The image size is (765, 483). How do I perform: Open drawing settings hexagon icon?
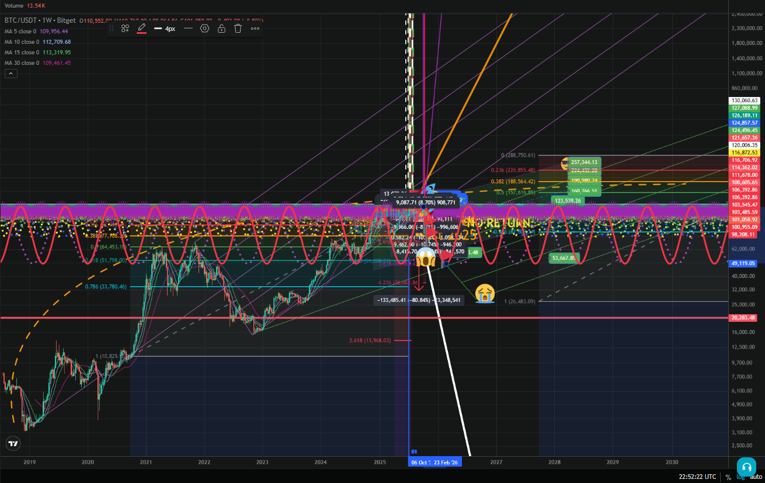coord(204,28)
